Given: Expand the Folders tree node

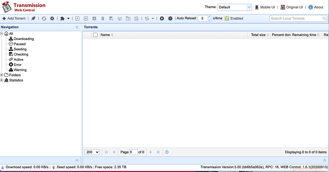Looking at the screenshot, I should click(2, 75).
